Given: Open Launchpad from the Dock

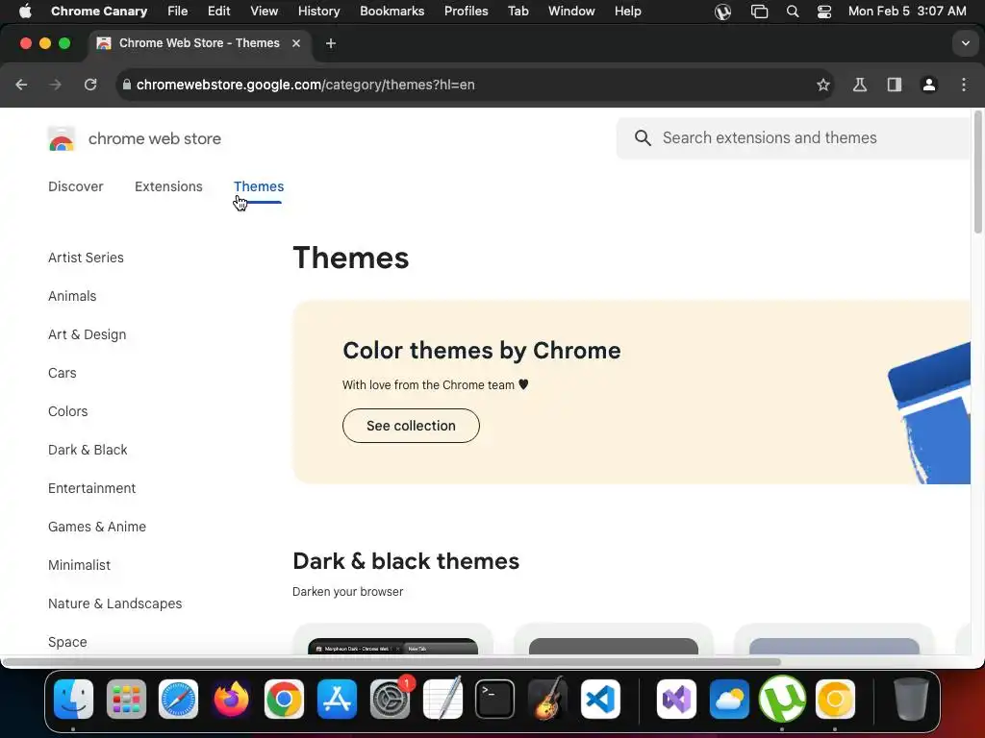Looking at the screenshot, I should (x=126, y=700).
